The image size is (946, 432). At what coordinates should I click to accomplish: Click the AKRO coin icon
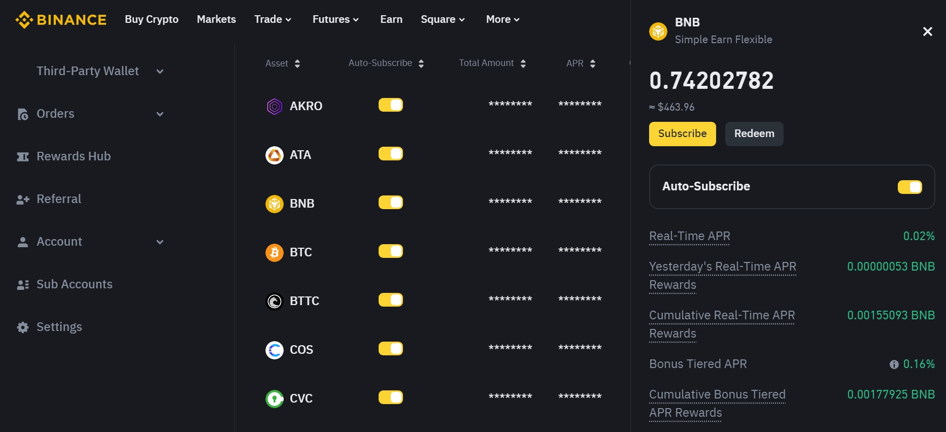(x=275, y=106)
